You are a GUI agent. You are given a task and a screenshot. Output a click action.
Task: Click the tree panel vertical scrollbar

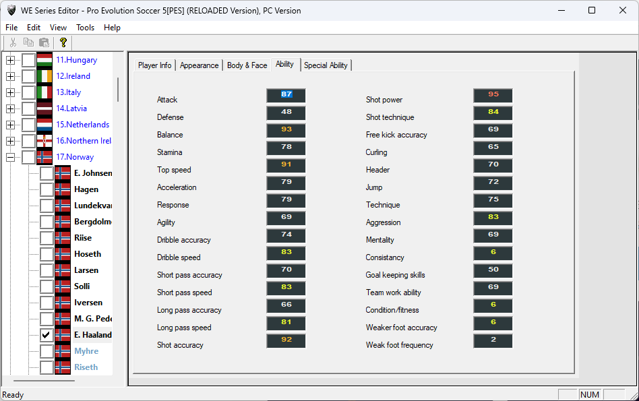coord(118,90)
